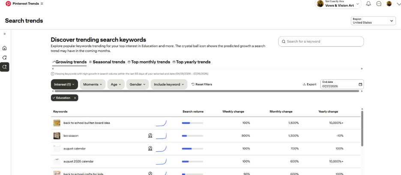
Task: Click search volume bar for back to school bulletin board
Action: [x=192, y=123]
